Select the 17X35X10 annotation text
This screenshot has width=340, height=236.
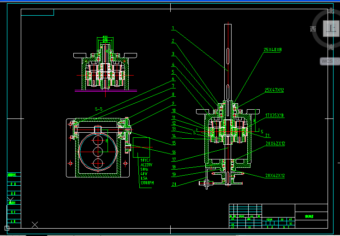275,116
